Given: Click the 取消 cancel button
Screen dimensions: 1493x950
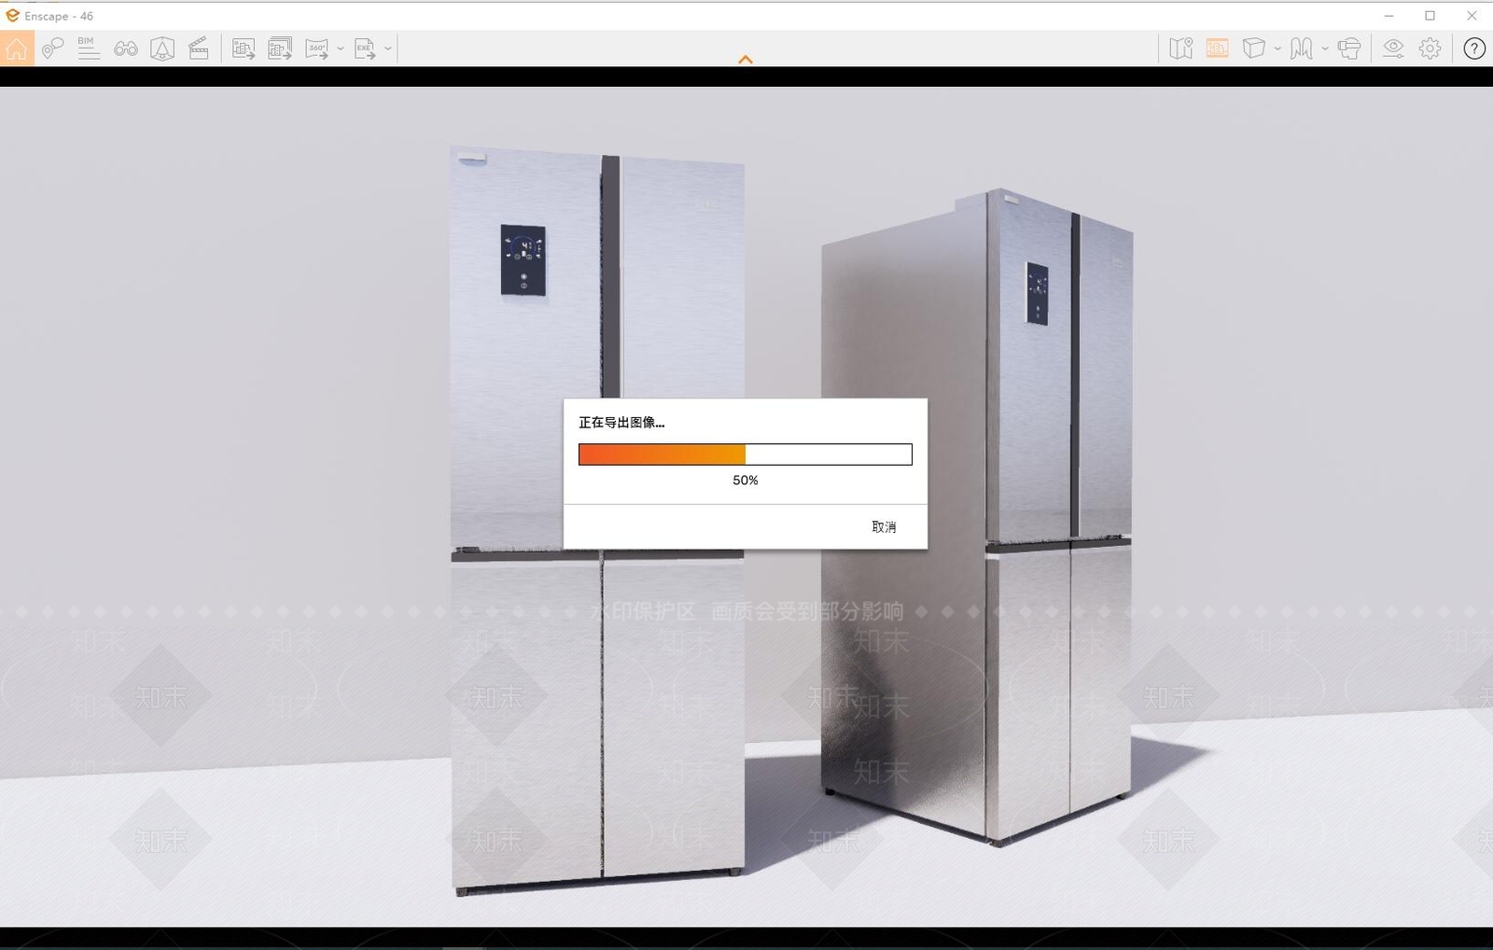Looking at the screenshot, I should [x=884, y=527].
